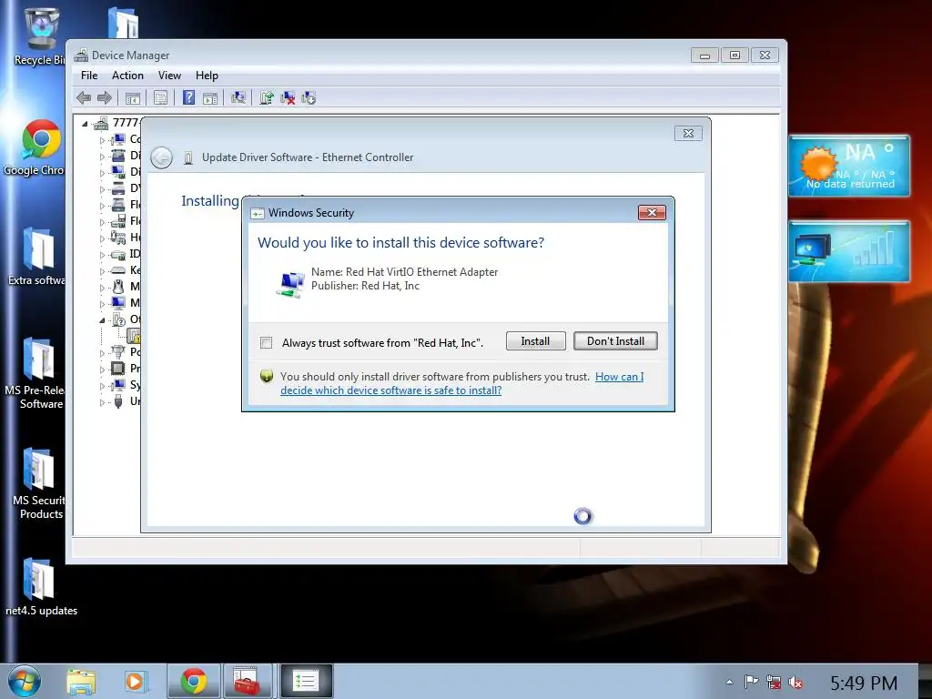Collapse the Other devices (Ot) category
Screen dimensions: 932x699
102,320
